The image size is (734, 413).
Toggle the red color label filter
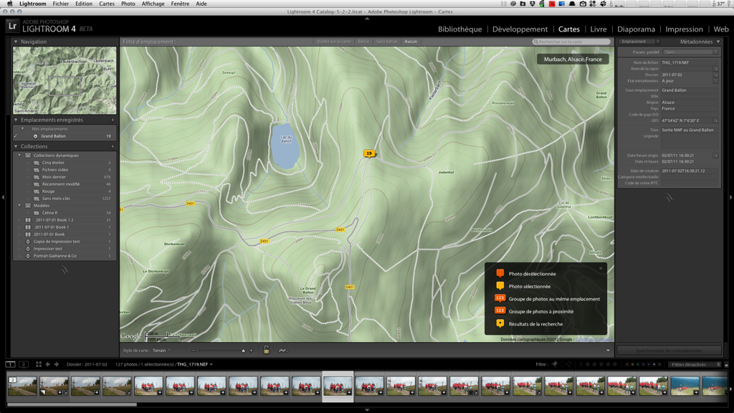click(627, 364)
